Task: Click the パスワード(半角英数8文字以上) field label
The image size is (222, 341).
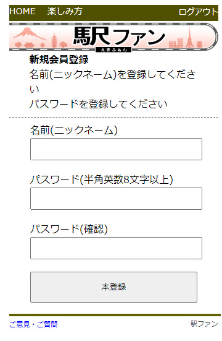Action: 102,179
